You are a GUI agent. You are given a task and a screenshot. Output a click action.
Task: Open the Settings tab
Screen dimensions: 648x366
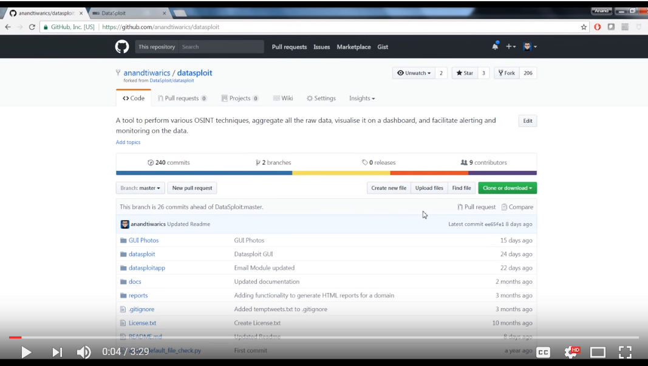coord(321,98)
